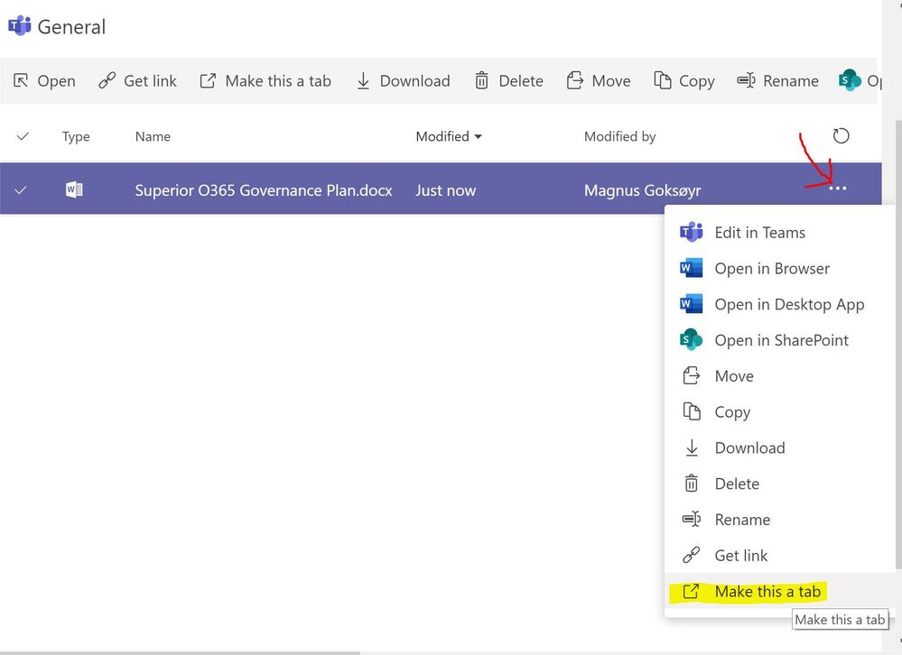Open Superior O365 Governance Plan.docx file name
The image size is (902, 655).
[264, 190]
